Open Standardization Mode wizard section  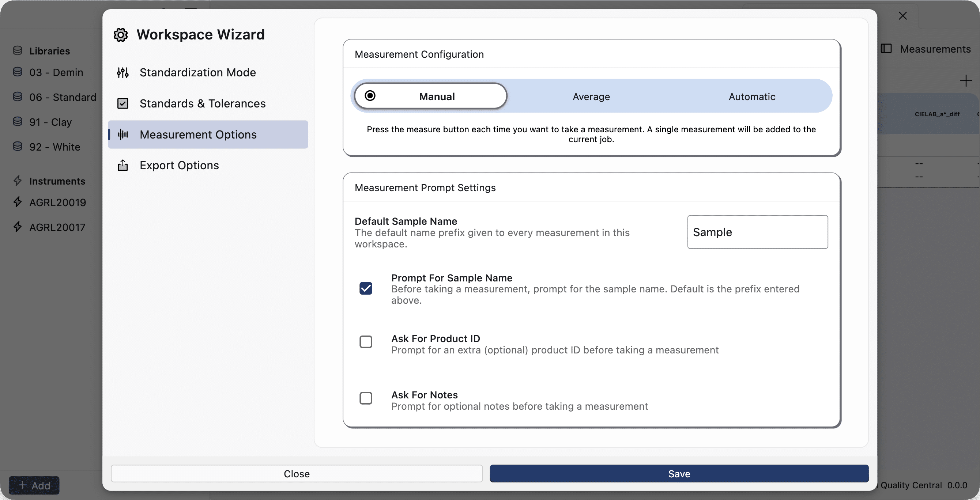[208, 72]
